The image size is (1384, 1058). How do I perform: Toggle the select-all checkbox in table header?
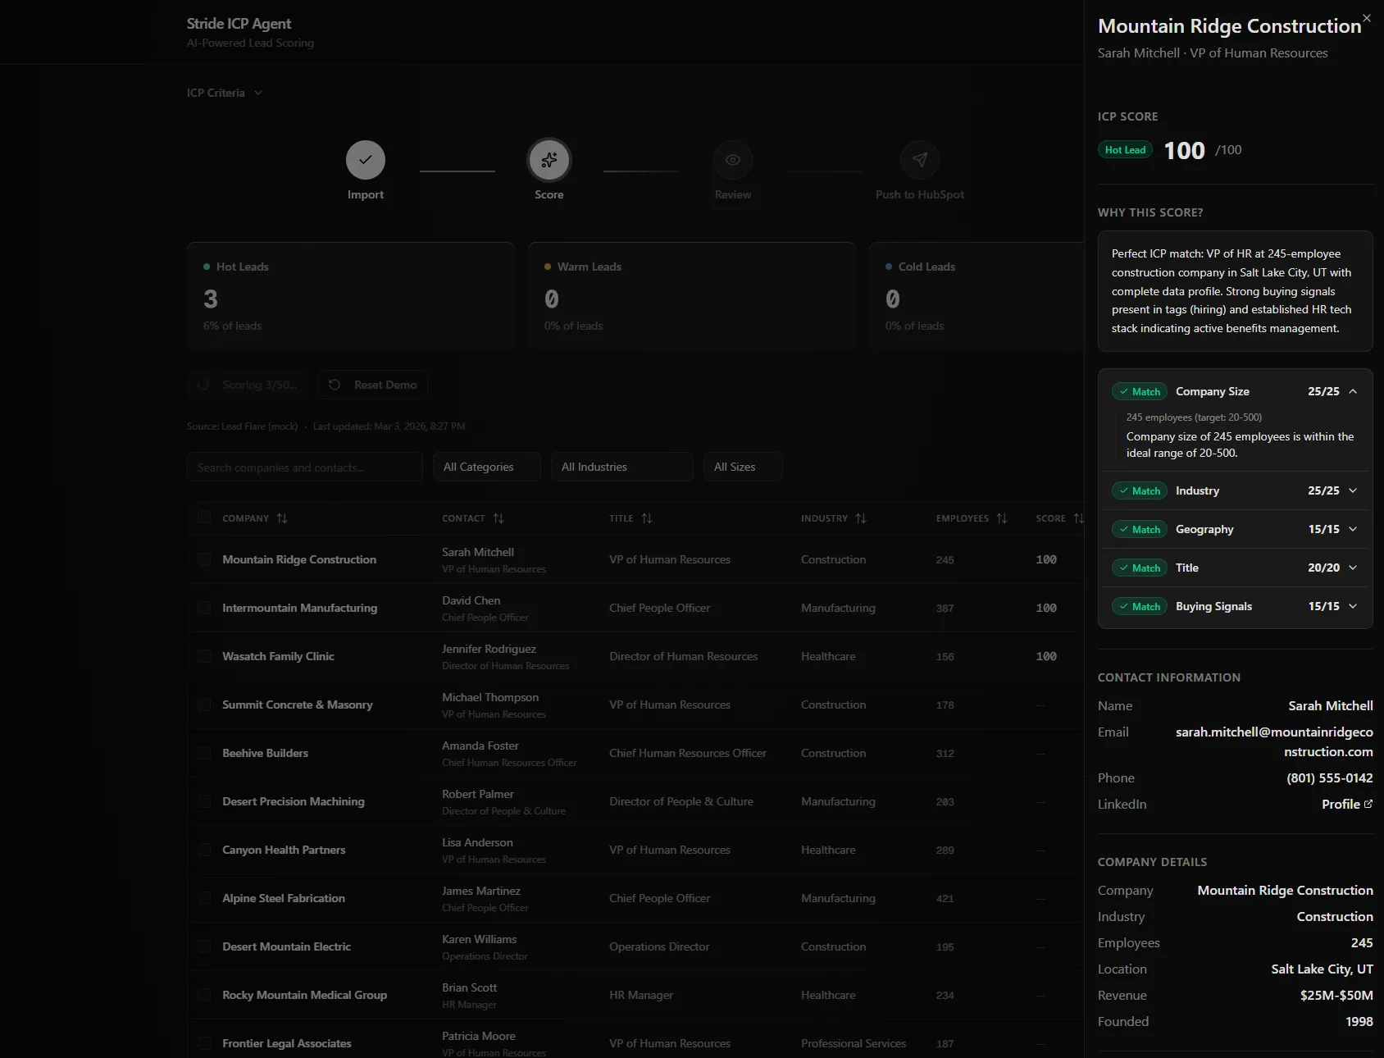point(204,518)
